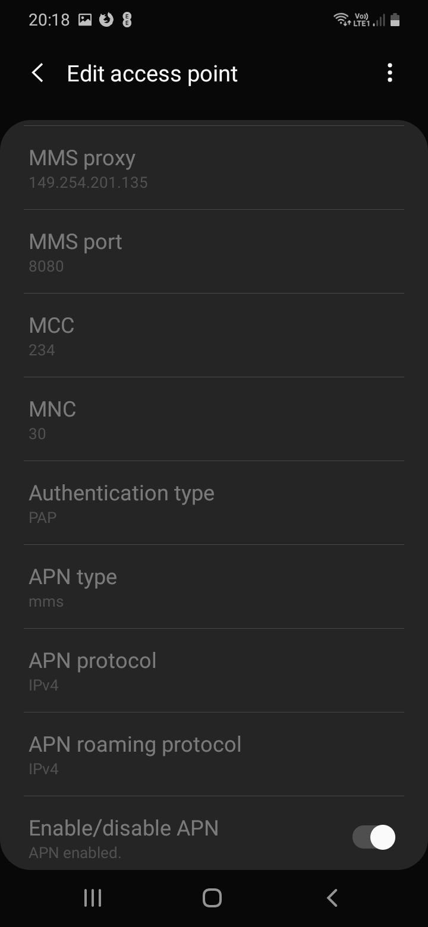
Task: Tap the Wi-Fi status icon
Action: [x=342, y=20]
